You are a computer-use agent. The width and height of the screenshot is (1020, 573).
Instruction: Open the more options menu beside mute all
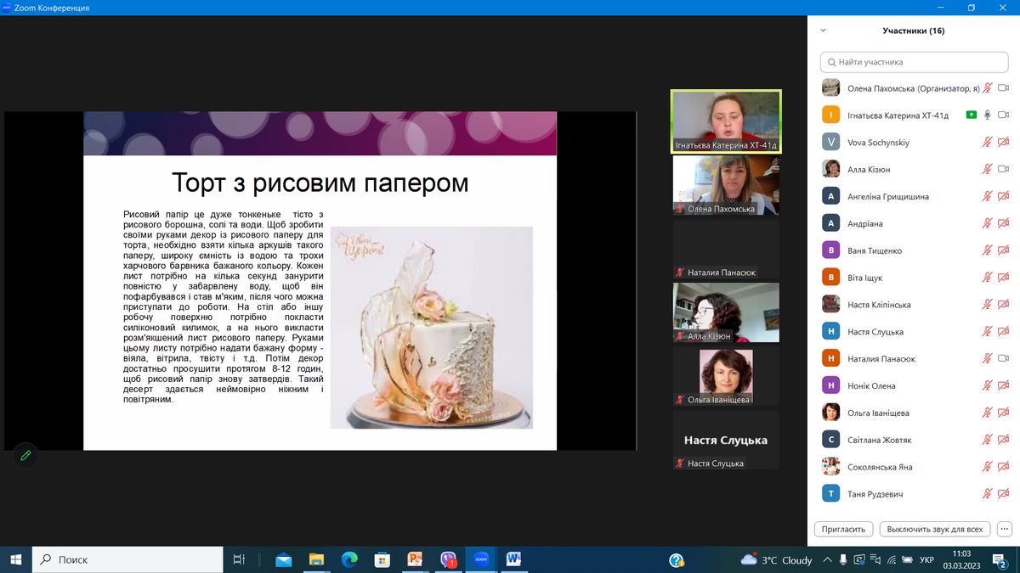[x=1004, y=528]
